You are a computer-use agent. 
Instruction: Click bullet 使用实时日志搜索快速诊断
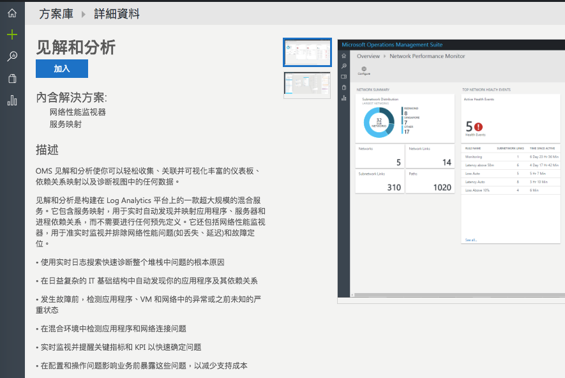[130, 262]
